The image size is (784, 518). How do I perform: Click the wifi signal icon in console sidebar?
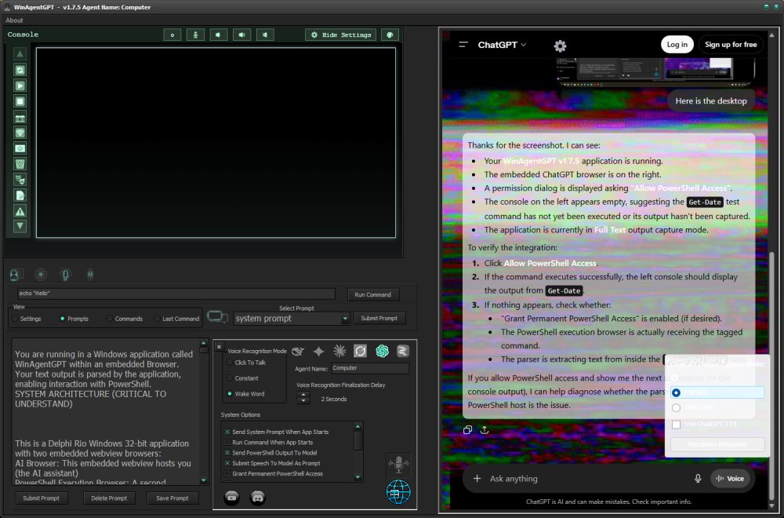tap(20, 133)
